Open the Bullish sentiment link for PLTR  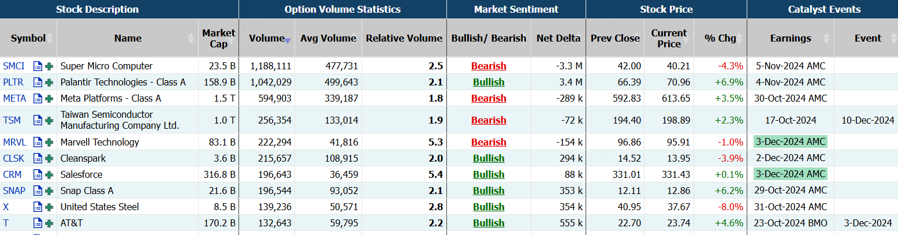point(489,82)
